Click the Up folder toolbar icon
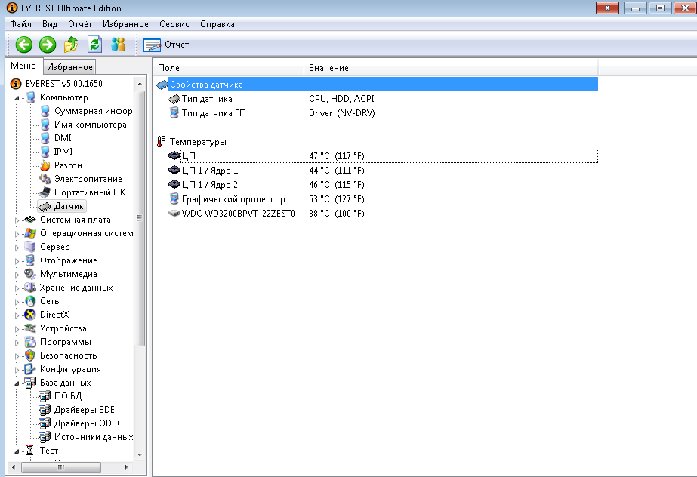The image size is (697, 477). coord(71,45)
